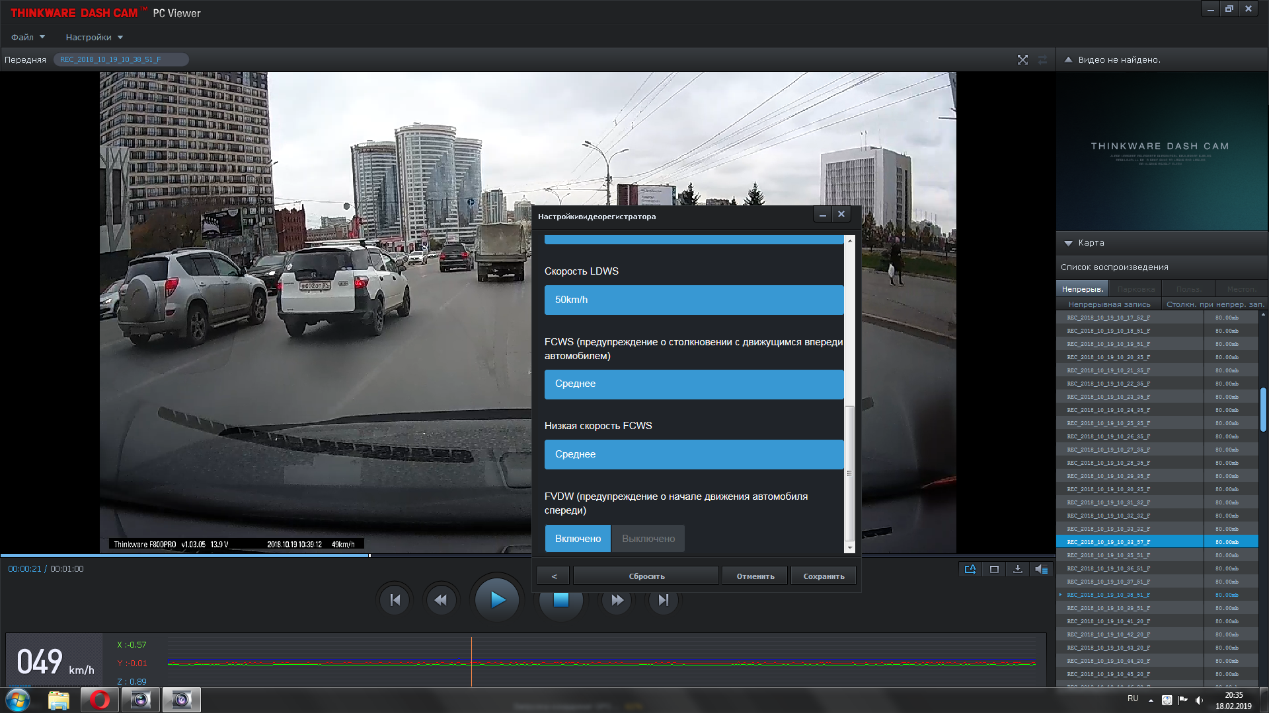Click the fast-forward button
The width and height of the screenshot is (1269, 713).
[617, 599]
